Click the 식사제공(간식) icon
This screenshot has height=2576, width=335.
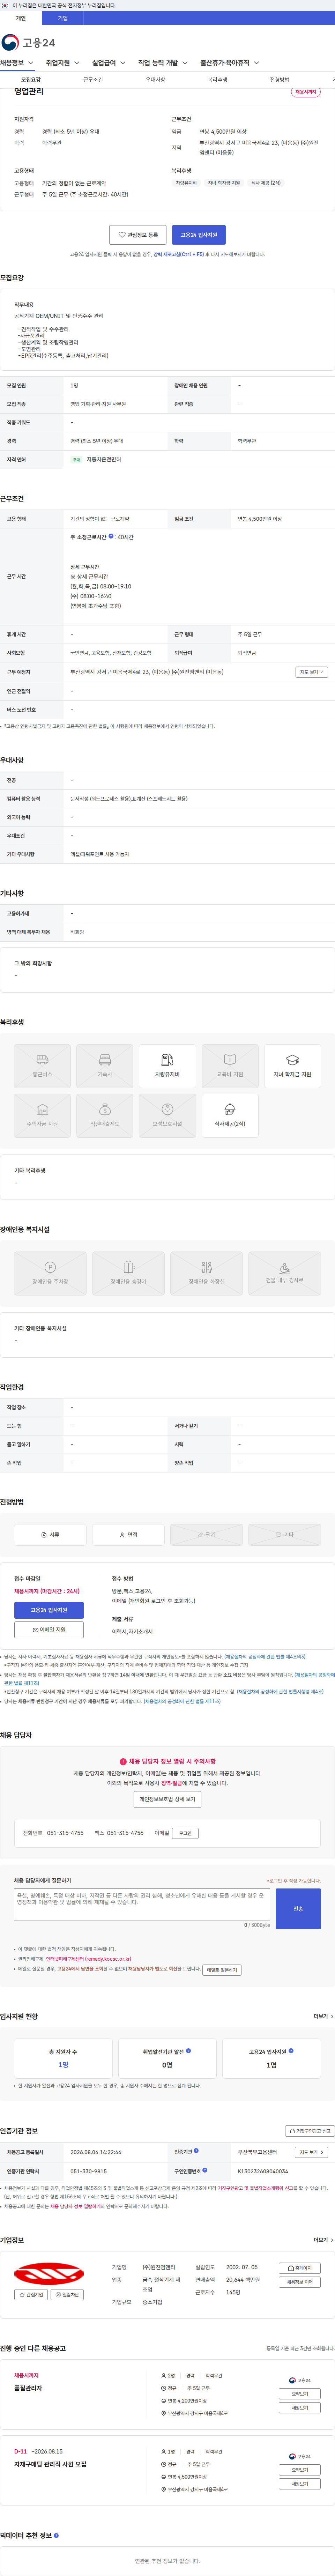click(230, 1116)
